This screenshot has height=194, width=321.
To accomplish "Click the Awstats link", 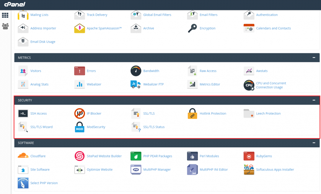I will pos(262,71).
